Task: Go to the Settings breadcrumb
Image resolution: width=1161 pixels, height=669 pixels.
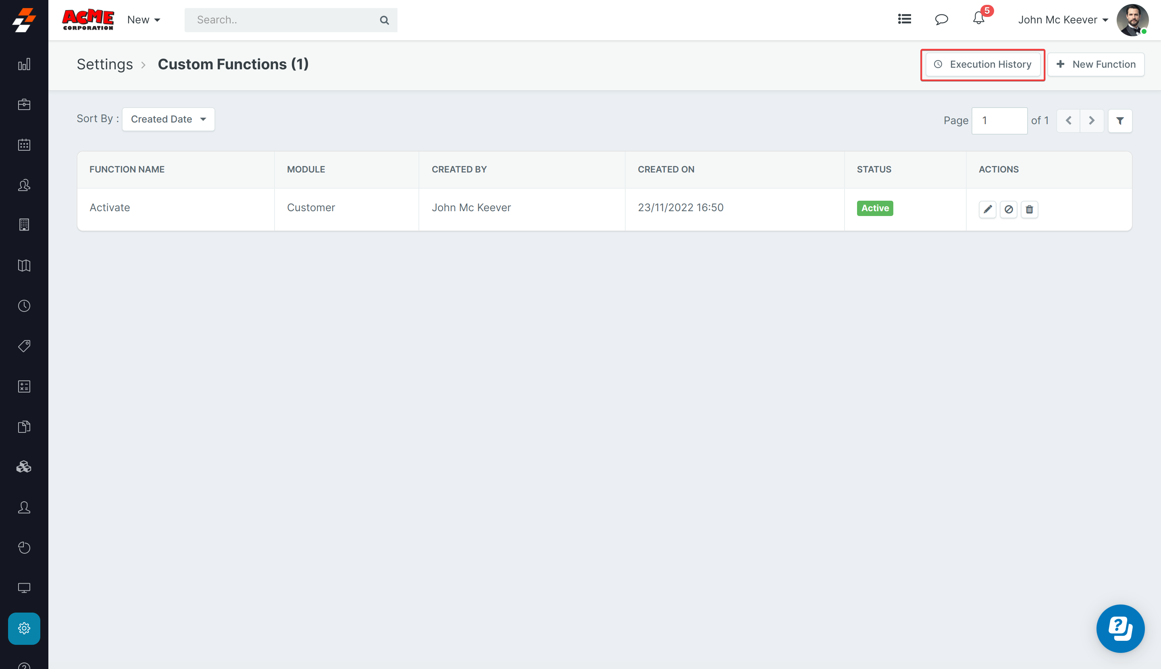Action: [x=105, y=64]
